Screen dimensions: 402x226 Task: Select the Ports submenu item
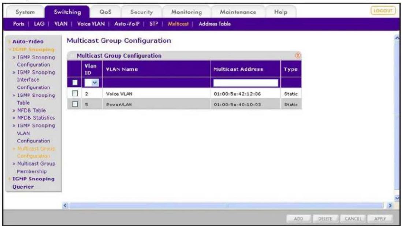coord(19,24)
